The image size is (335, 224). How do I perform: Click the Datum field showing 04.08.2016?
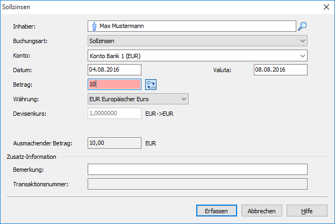point(114,70)
